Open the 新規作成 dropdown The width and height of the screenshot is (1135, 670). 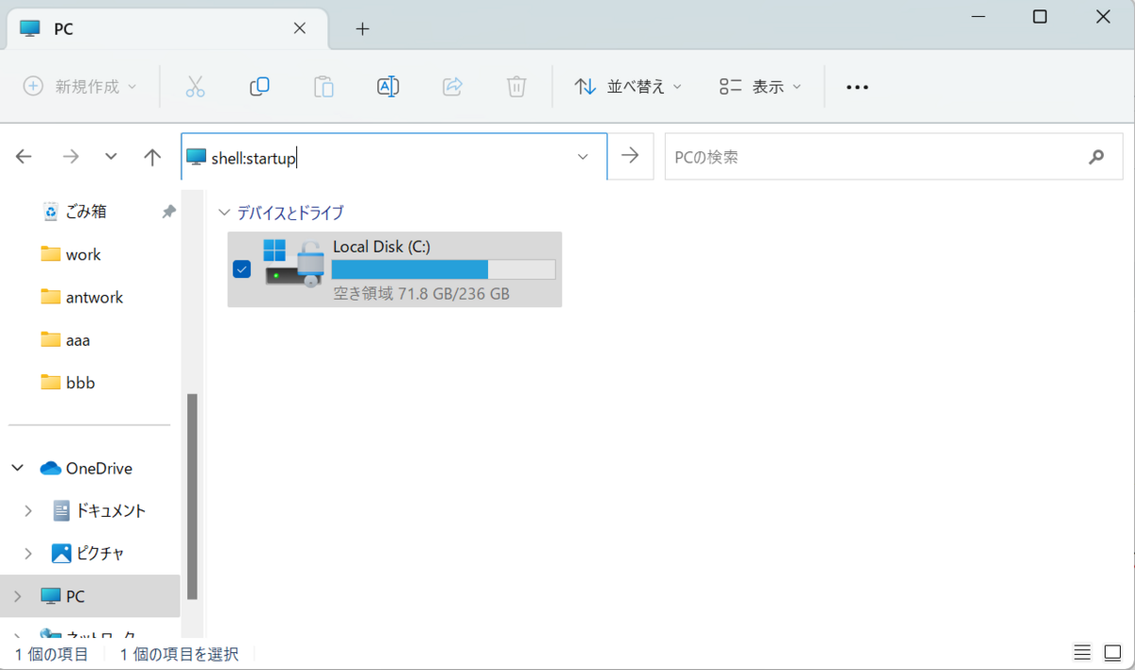(80, 86)
